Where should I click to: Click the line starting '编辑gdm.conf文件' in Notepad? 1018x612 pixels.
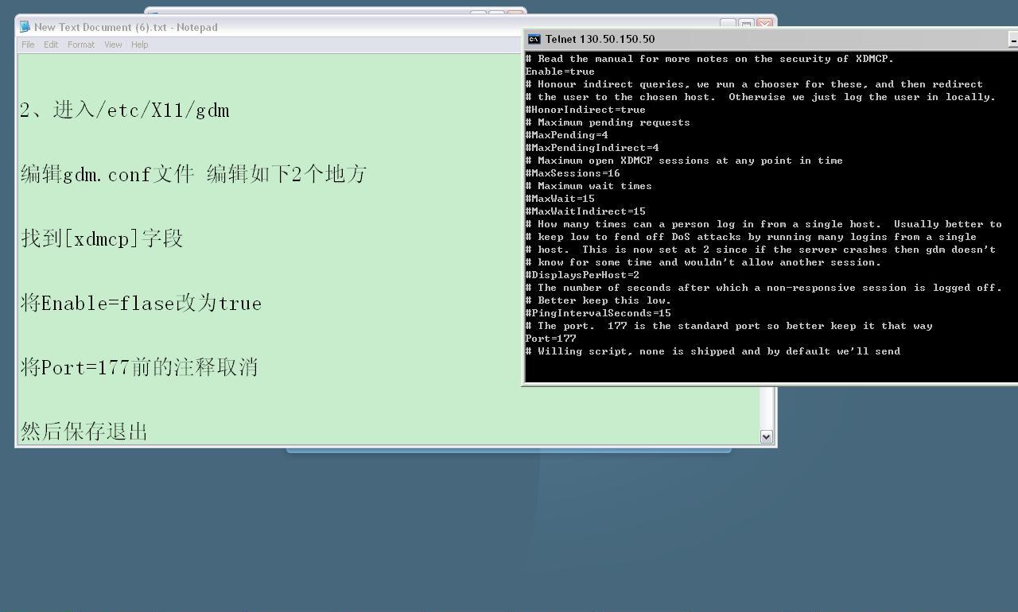193,174
